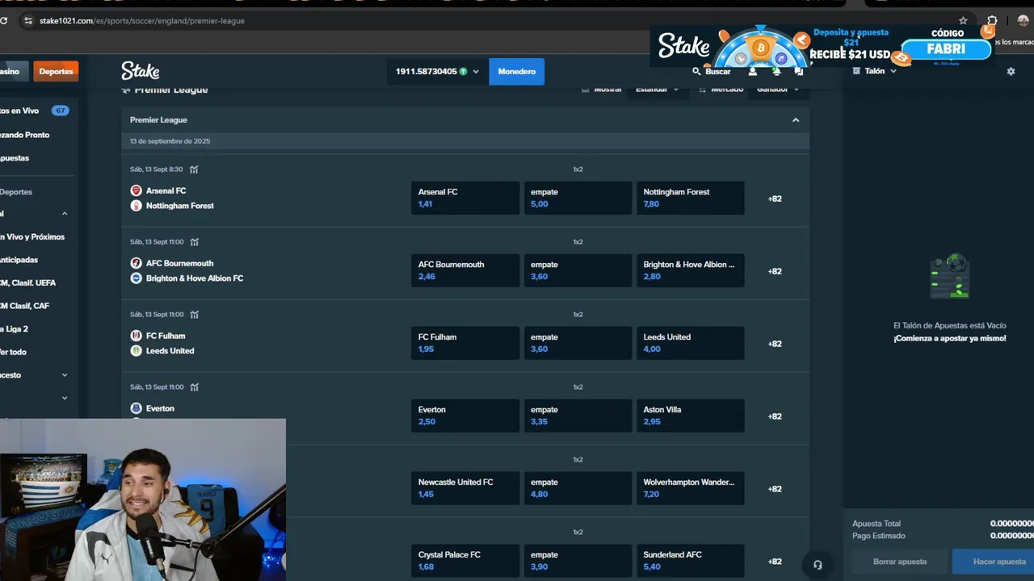Switch to the Deportes tab
Screen dimensions: 1034x581
click(x=56, y=71)
